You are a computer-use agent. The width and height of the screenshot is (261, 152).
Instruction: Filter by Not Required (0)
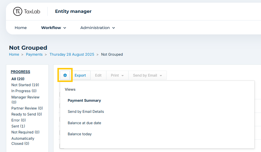click(25, 132)
